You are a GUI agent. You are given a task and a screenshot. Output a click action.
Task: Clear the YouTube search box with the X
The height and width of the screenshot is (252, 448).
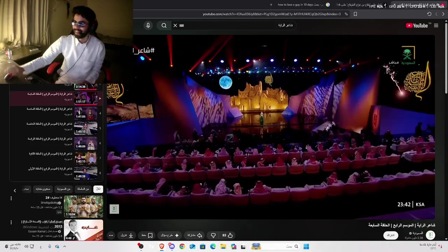tap(175, 25)
